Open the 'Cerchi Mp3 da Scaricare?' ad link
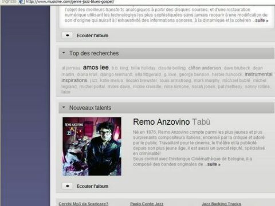This screenshot has height=206, width=275. click(x=84, y=204)
